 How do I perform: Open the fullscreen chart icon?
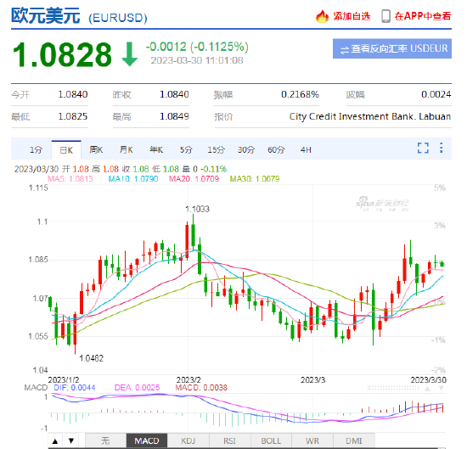pyautogui.click(x=423, y=148)
